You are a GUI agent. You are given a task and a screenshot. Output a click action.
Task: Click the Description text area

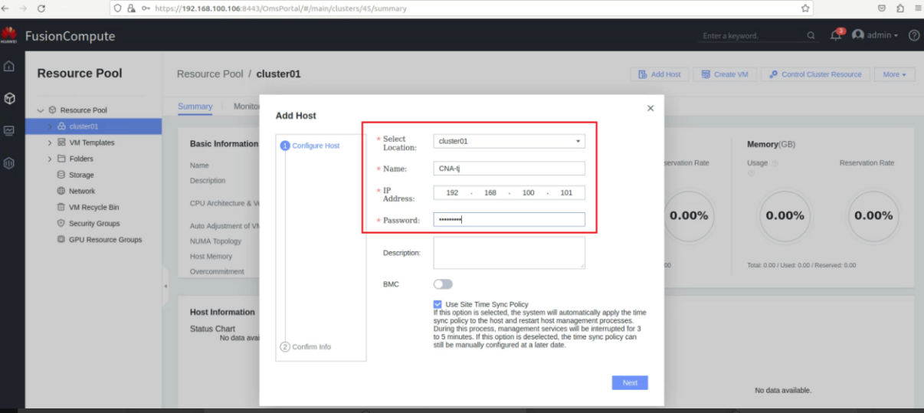pos(509,252)
